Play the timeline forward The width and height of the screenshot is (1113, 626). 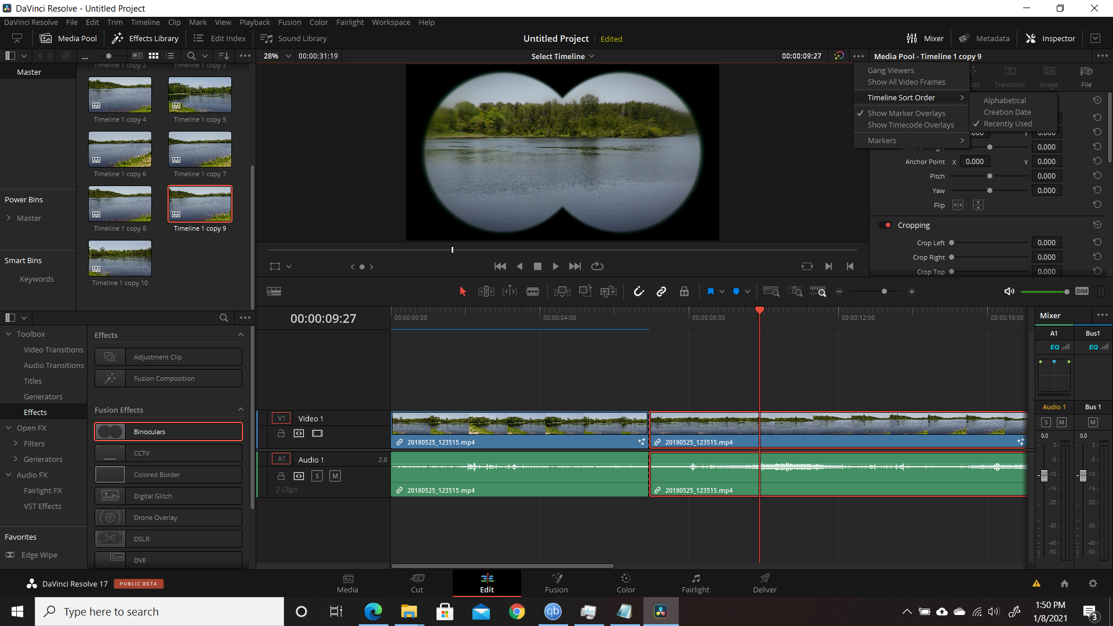point(555,267)
